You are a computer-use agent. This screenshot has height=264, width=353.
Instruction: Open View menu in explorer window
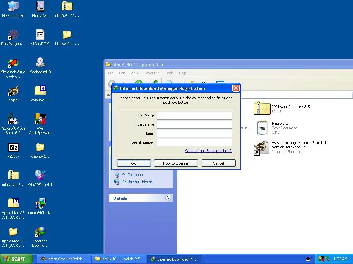[x=134, y=73]
